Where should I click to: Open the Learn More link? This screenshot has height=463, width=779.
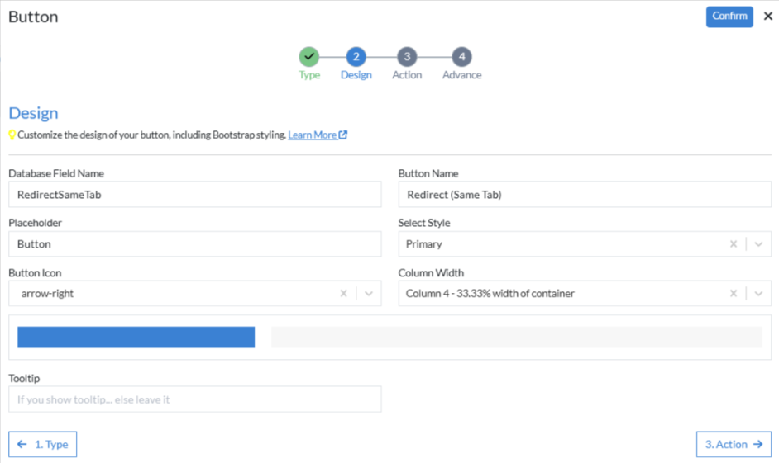312,135
